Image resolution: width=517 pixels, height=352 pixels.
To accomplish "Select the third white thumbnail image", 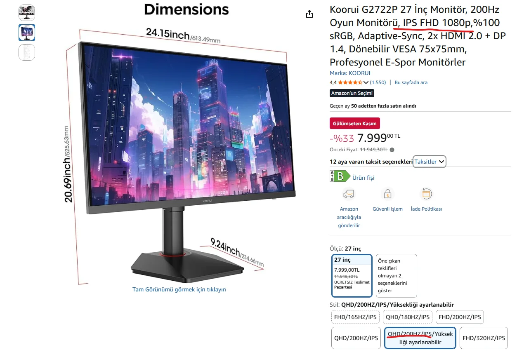I will 27,52.
